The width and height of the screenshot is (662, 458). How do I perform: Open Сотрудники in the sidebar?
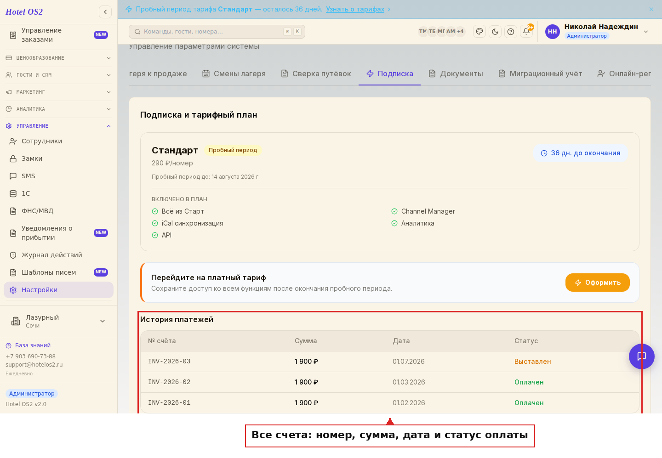tap(58, 141)
